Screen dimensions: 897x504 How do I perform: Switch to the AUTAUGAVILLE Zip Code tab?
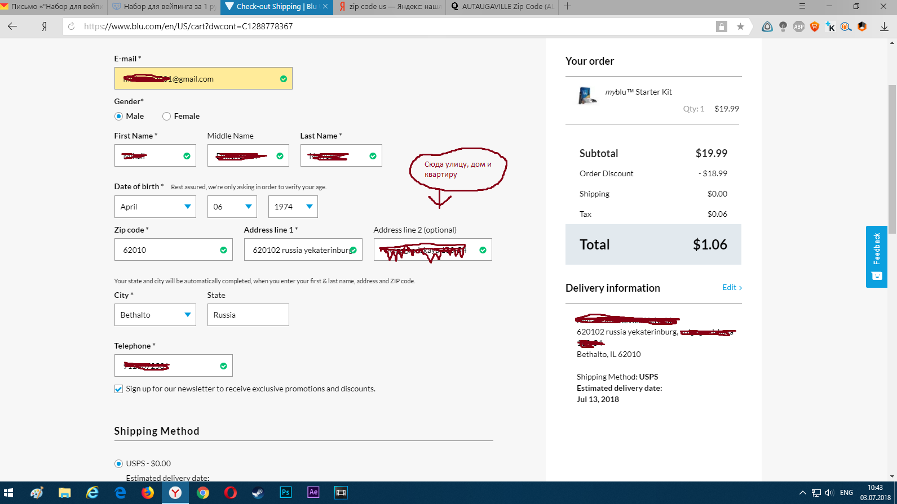tap(502, 7)
